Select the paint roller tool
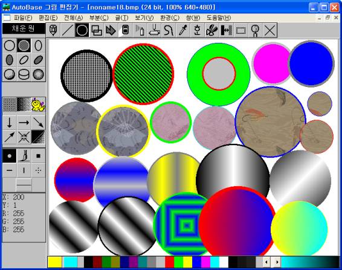The image size is (342, 270). pyautogui.click(x=154, y=30)
